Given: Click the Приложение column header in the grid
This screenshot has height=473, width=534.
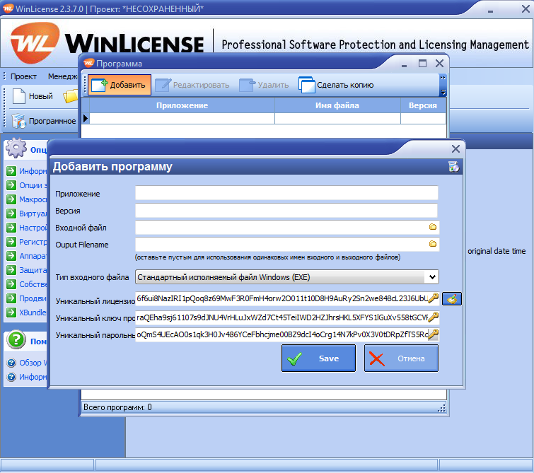Looking at the screenshot, I should click(182, 105).
